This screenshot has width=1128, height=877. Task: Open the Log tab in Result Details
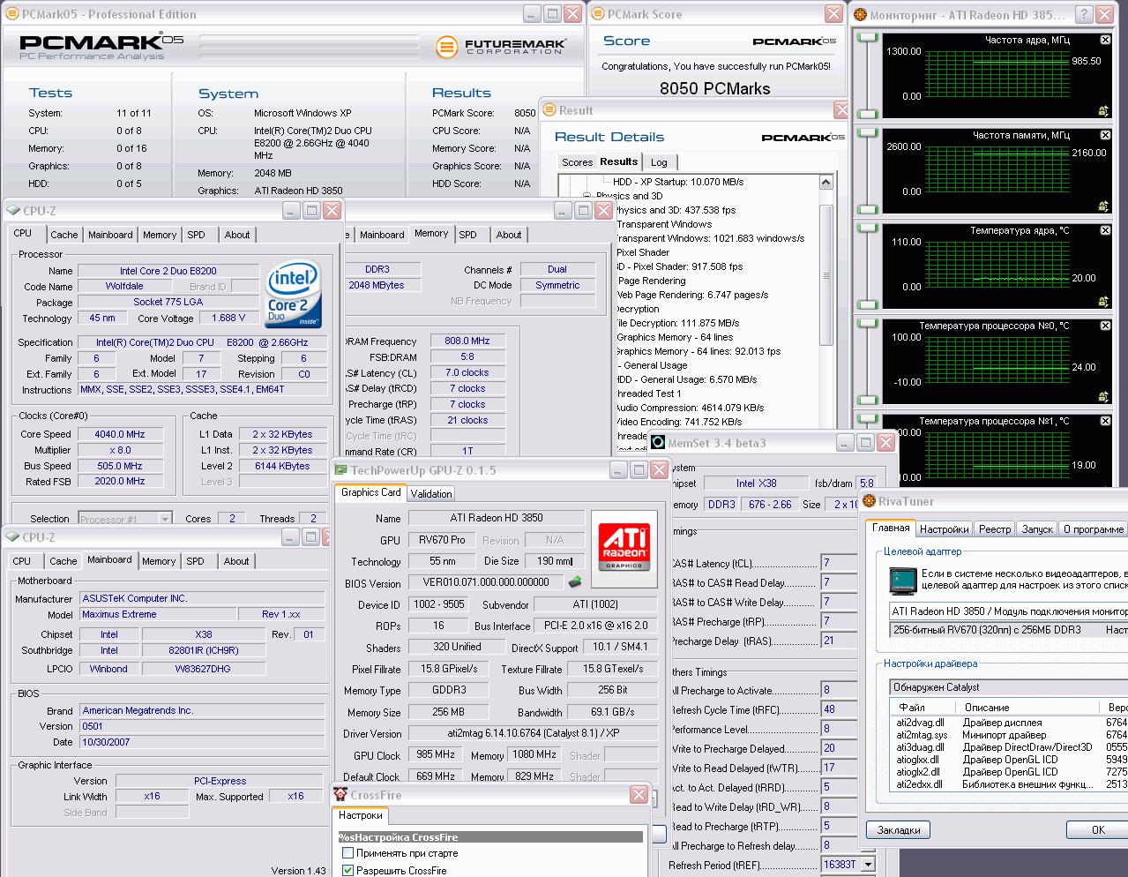(659, 162)
